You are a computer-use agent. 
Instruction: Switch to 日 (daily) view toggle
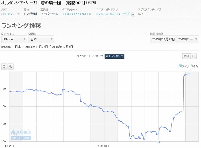click(x=193, y=56)
